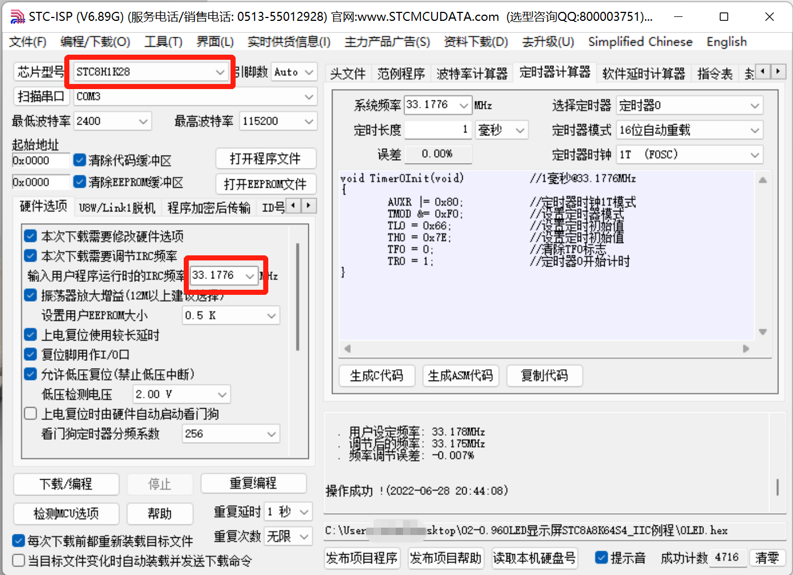Switch to 程序加密后传输 tab
The width and height of the screenshot is (793, 575).
[x=209, y=208]
